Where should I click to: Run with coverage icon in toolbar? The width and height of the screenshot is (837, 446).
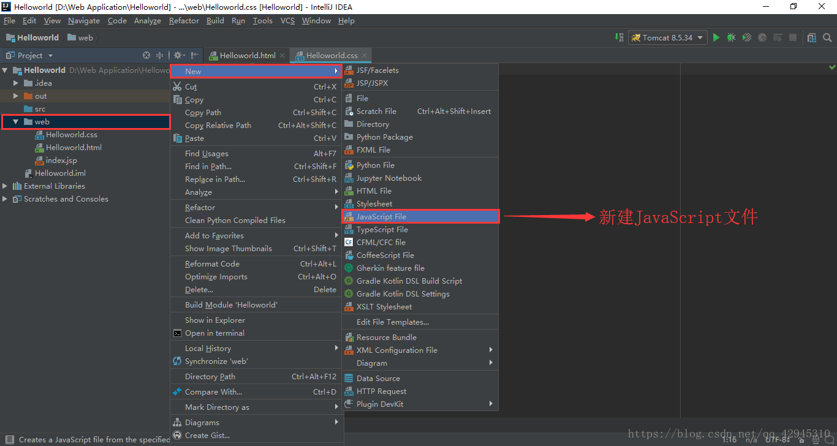(x=747, y=37)
